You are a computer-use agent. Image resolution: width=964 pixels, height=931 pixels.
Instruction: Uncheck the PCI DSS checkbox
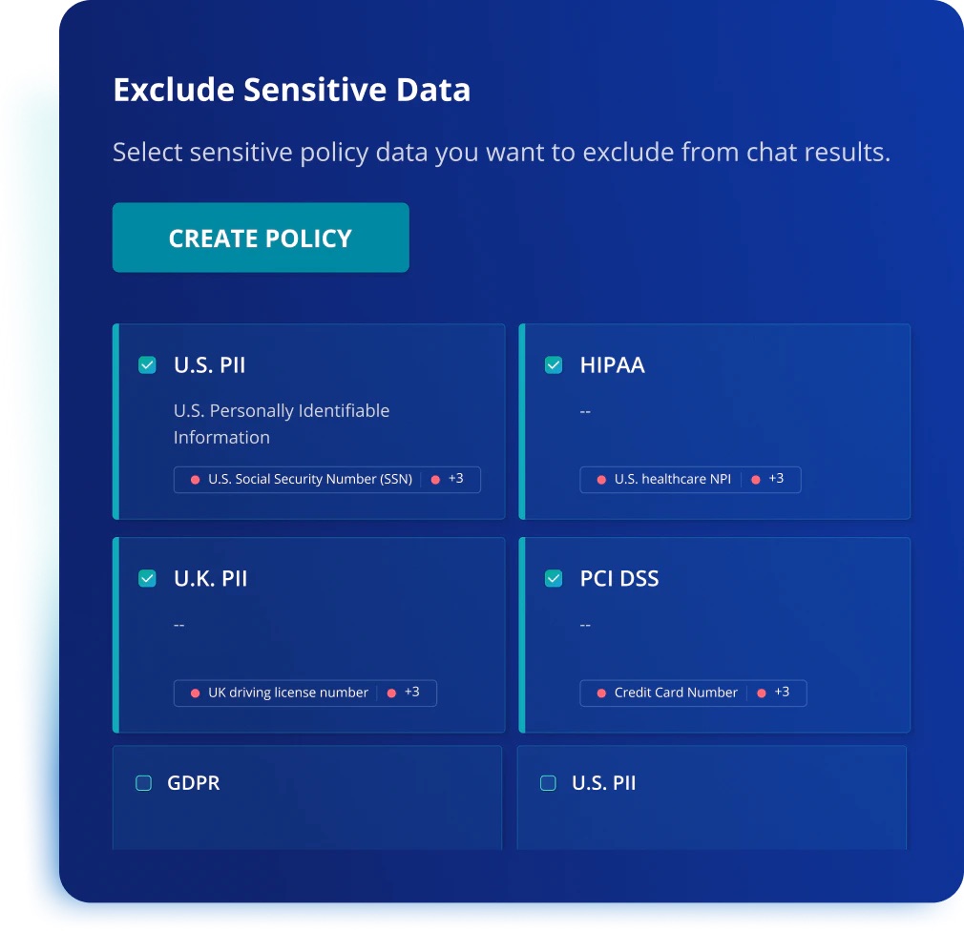[x=554, y=578]
